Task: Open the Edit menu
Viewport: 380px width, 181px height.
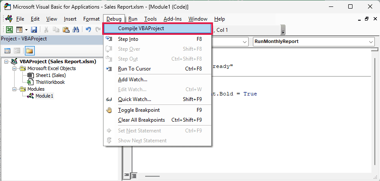Action: click(35, 18)
